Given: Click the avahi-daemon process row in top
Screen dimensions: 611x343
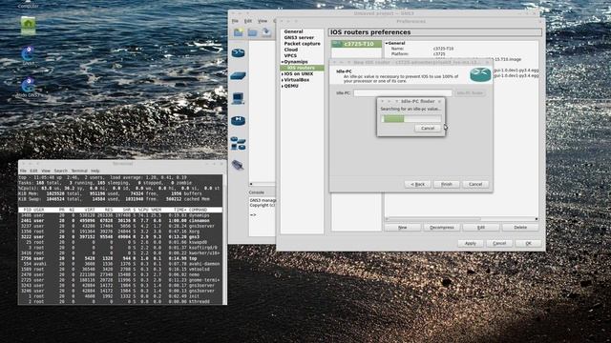Looking at the screenshot, I should pyautogui.click(x=120, y=264).
